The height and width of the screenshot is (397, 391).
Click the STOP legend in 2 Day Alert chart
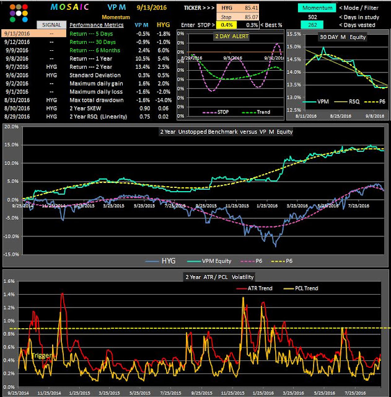point(216,112)
